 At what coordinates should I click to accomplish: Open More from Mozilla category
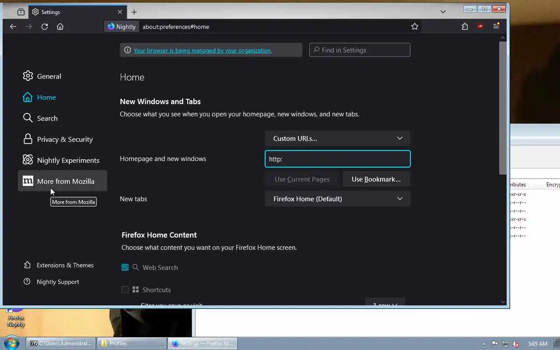coord(63,181)
